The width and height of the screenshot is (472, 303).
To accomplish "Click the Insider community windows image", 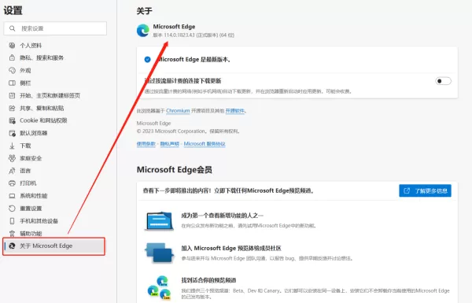I will coord(159,253).
